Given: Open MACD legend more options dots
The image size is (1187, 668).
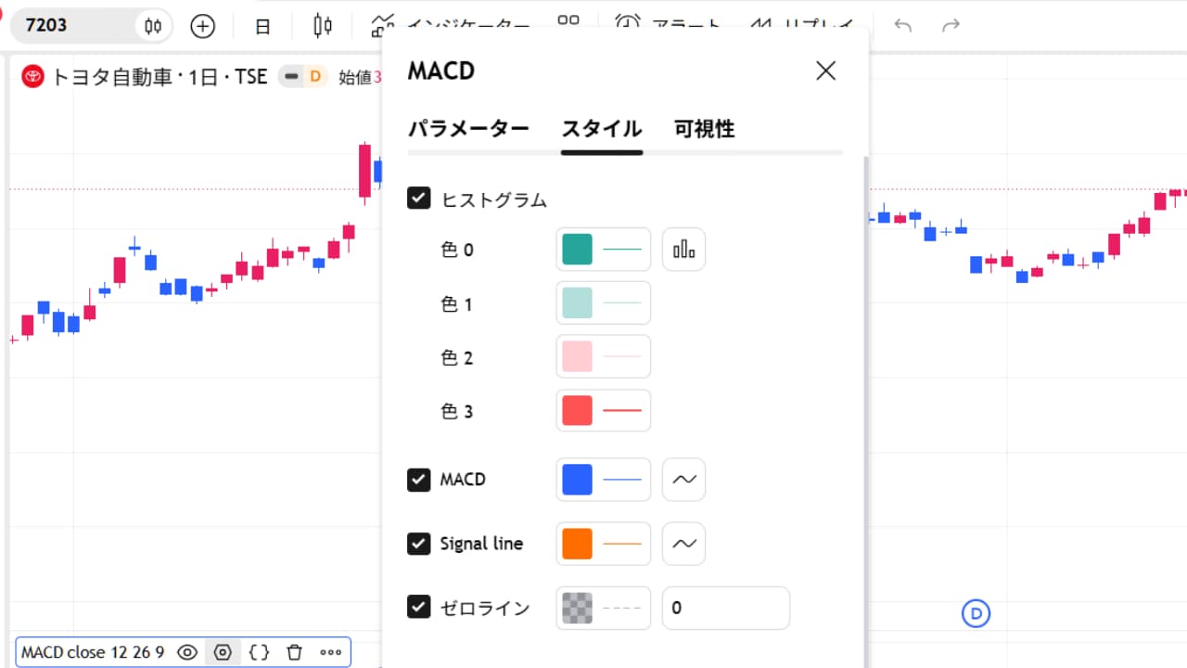Looking at the screenshot, I should pos(331,652).
